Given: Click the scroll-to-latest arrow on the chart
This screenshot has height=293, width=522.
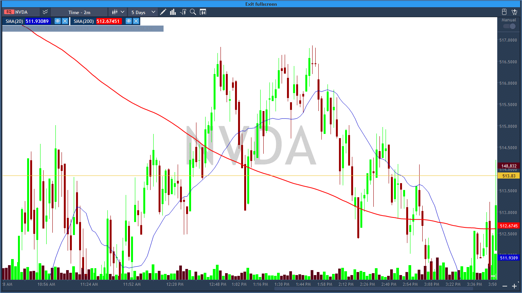Looking at the screenshot, I should click(493, 276).
